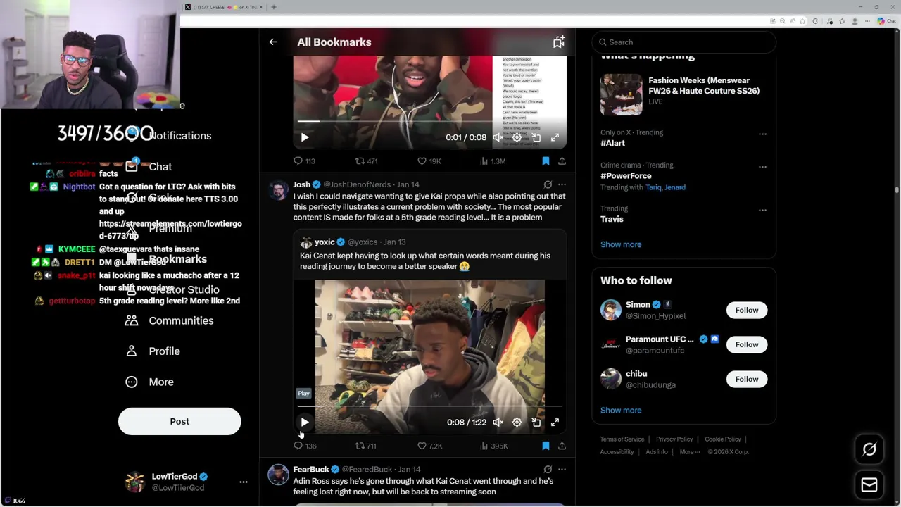The width and height of the screenshot is (901, 507).
Task: Share the post with 1.3M views
Action: [562, 161]
